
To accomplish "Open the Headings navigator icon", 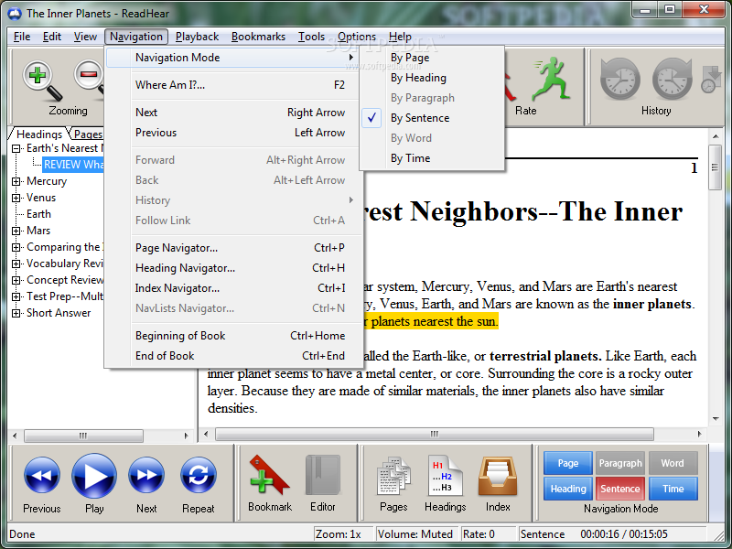I will click(x=446, y=475).
